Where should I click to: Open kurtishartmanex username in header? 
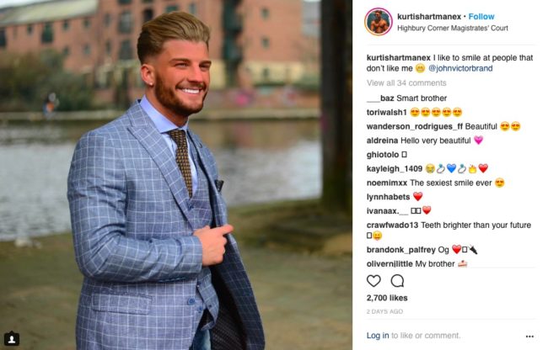pos(429,16)
